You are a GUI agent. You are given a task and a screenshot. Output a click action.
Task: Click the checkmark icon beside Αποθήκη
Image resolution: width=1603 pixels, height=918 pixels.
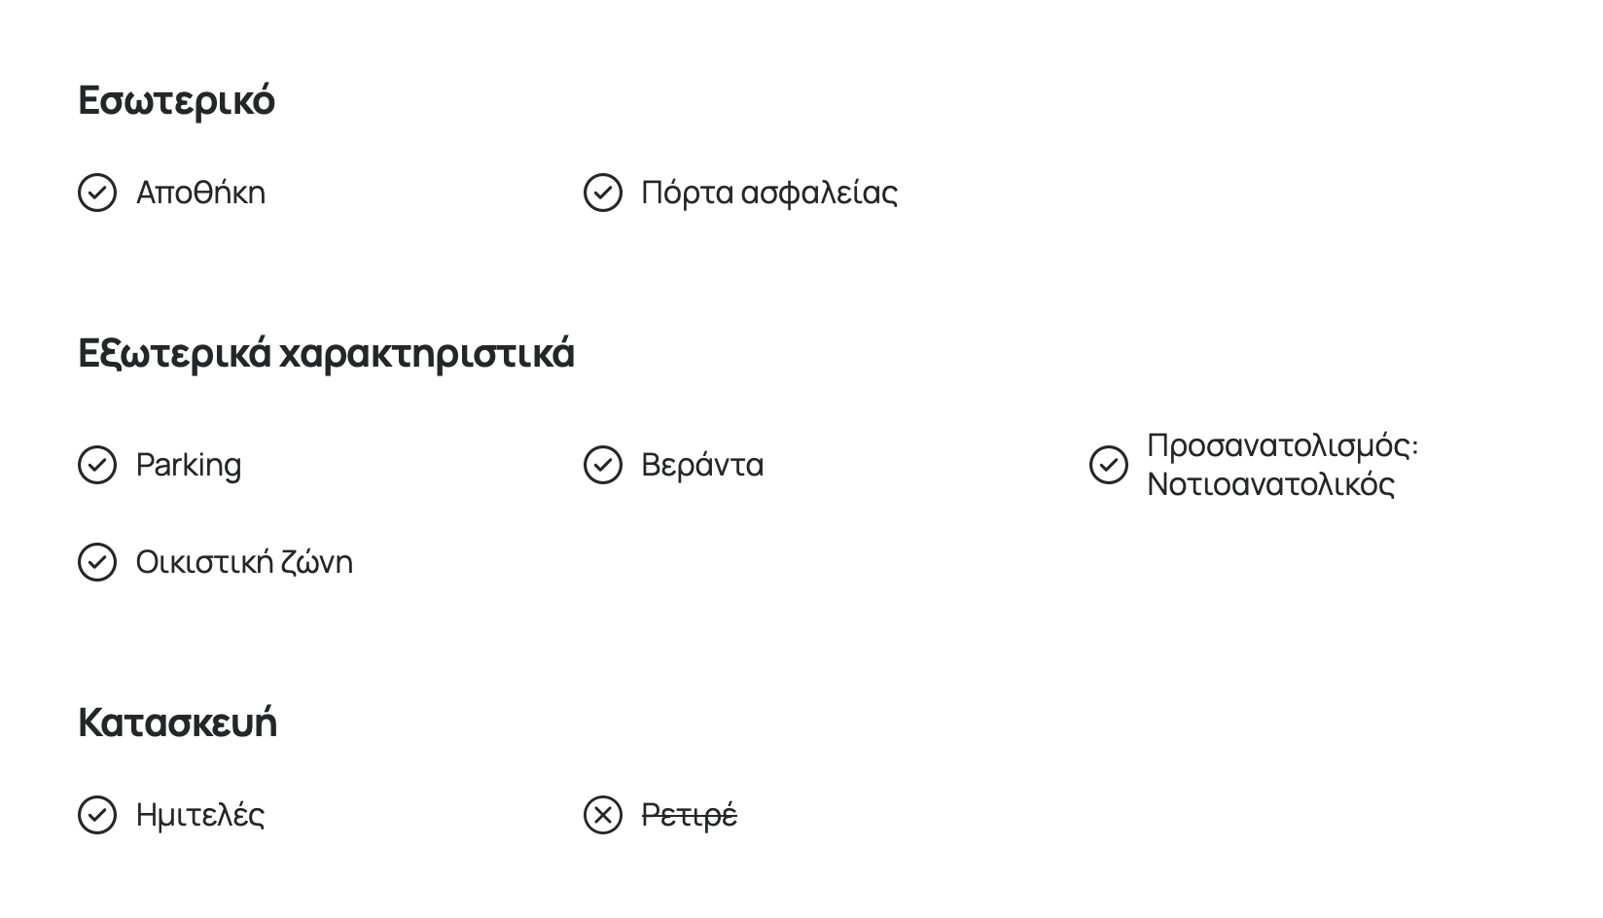point(97,193)
